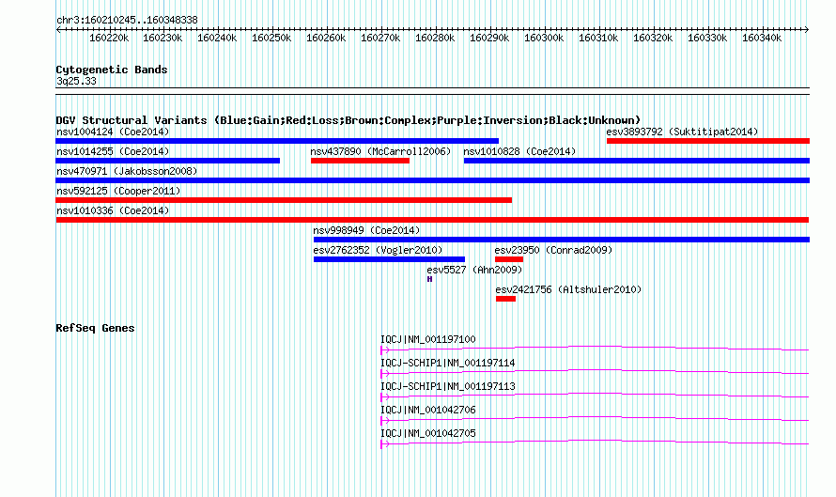Click the nsv592125 (Cooper2011) red loss bar
This screenshot has height=497, width=836.
pos(284,200)
